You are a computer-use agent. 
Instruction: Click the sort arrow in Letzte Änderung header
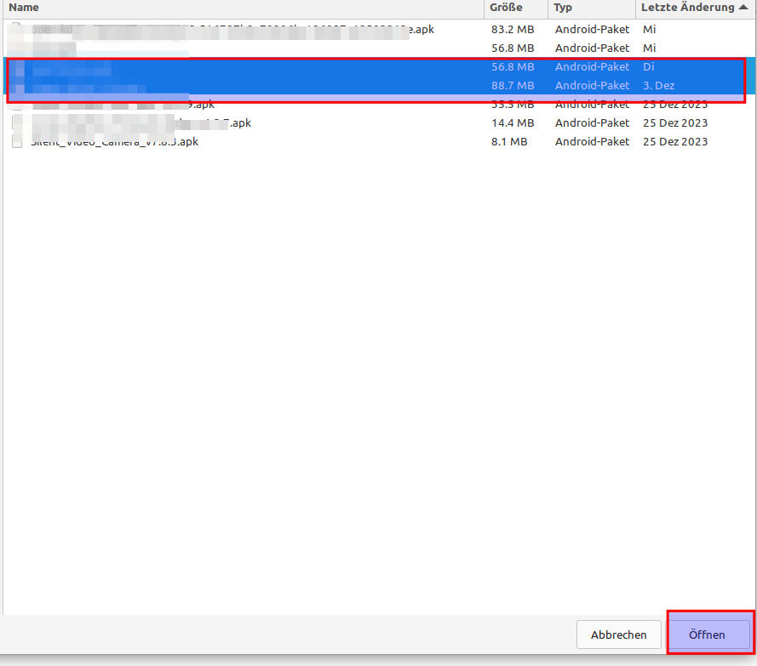[743, 8]
